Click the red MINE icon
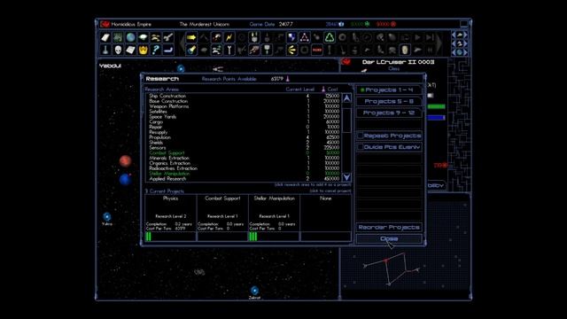 pyautogui.click(x=317, y=50)
